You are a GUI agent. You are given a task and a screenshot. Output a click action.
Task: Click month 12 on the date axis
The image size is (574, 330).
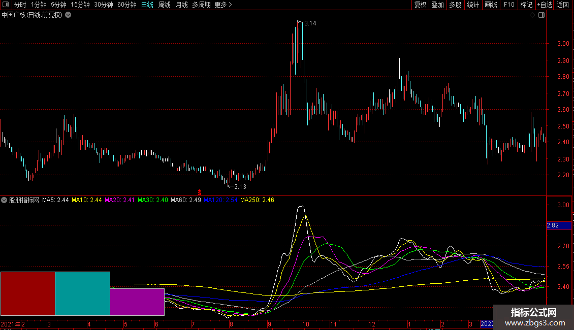click(371, 324)
